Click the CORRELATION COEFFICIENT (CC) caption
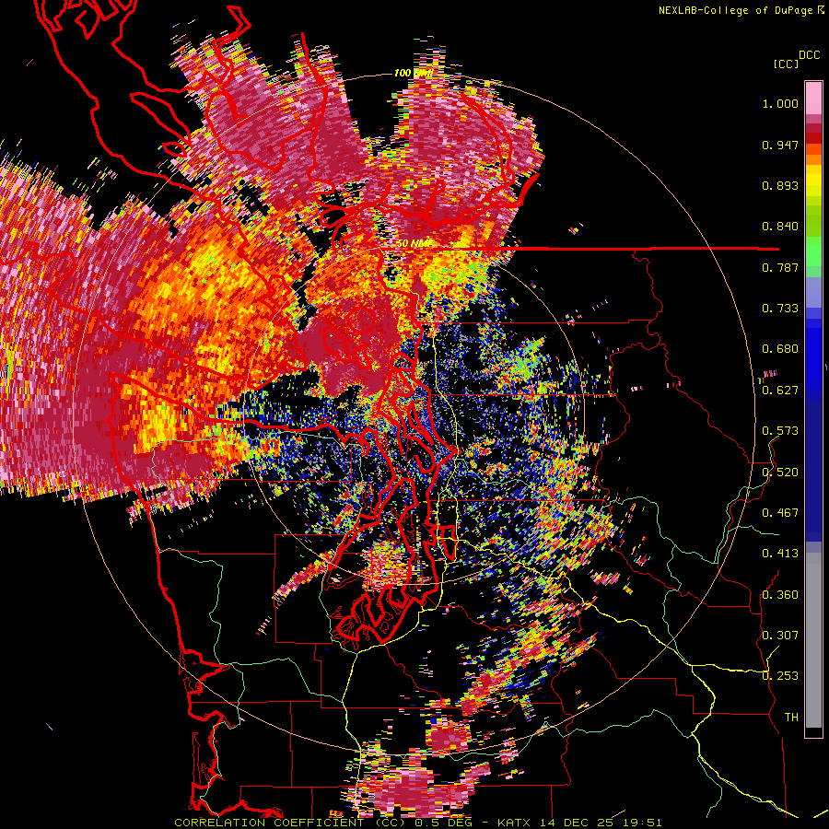The image size is (829, 829). [x=290, y=823]
